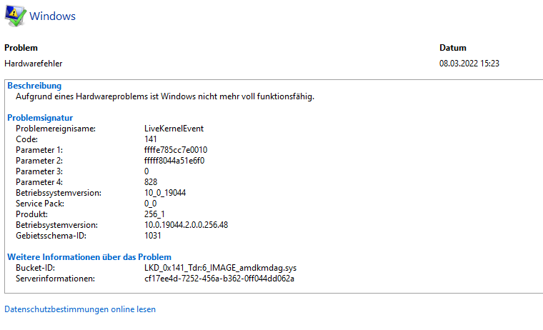Select description sentence about Hardwareproblems

[x=165, y=96]
